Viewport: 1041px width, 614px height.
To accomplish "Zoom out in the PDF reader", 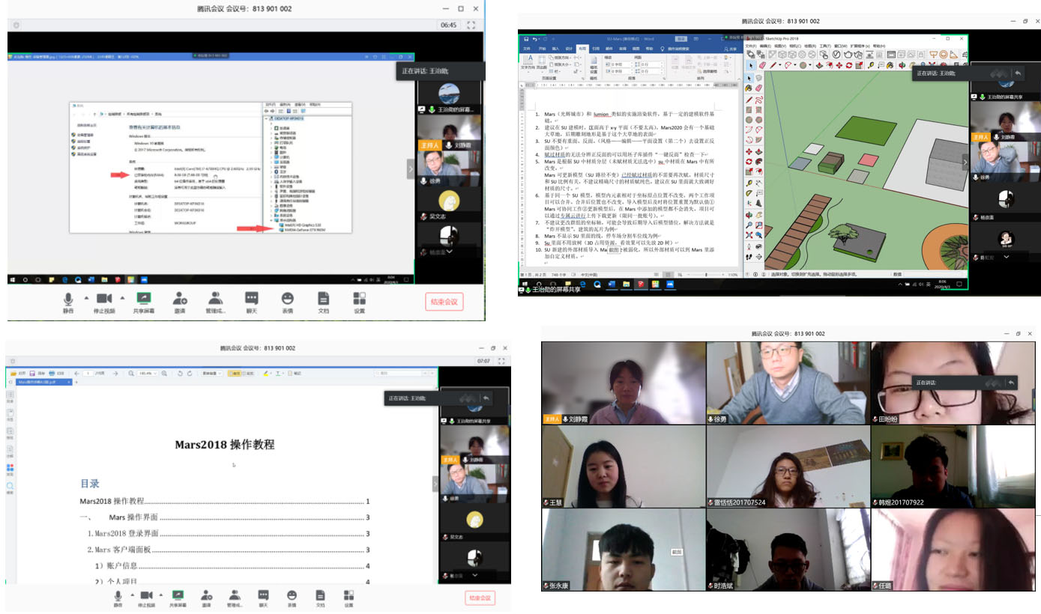I will 131,373.
